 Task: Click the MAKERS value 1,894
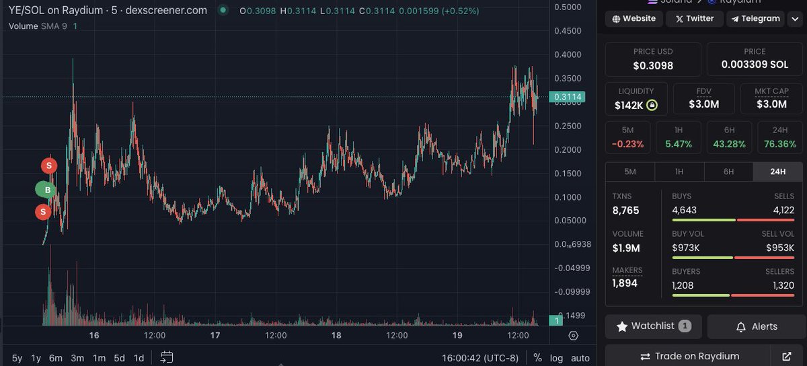(x=625, y=283)
